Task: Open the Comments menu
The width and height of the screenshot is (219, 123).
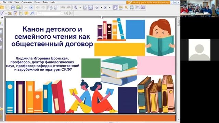Action: point(27,2)
